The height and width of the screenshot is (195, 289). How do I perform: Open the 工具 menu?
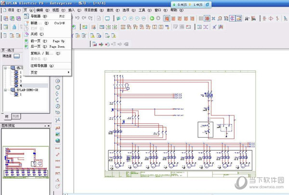[144, 10]
